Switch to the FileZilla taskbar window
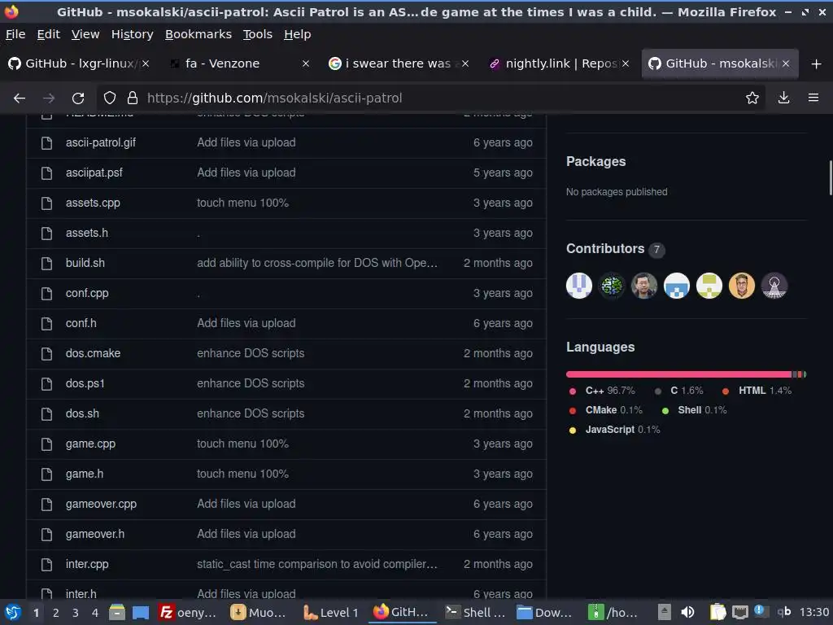833x625 pixels. pyautogui.click(x=189, y=612)
